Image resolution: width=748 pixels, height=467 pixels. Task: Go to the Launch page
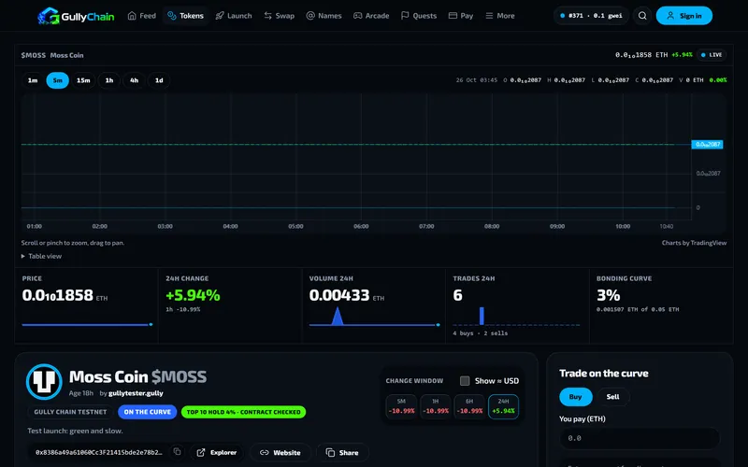(233, 16)
